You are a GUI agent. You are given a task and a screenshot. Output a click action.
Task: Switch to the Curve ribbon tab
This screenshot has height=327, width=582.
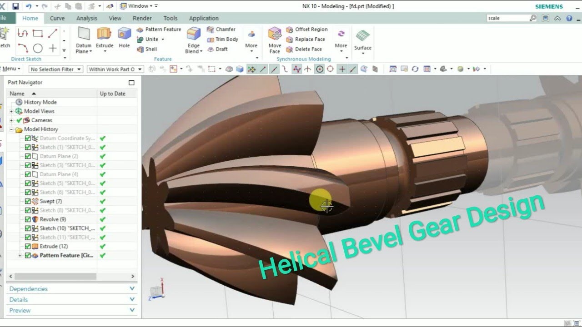tap(57, 18)
